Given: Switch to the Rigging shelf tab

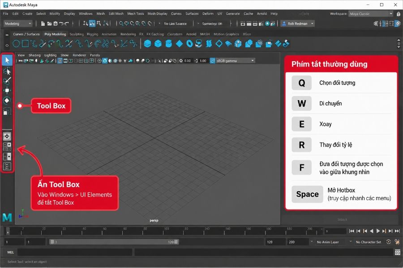Looking at the screenshot, I should pyautogui.click(x=93, y=34).
